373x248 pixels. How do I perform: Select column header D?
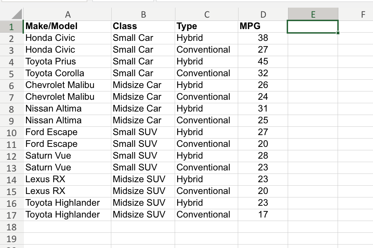pos(263,14)
